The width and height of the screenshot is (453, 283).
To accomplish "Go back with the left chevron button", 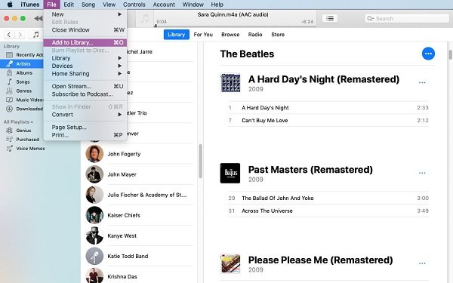I will tap(9, 35).
